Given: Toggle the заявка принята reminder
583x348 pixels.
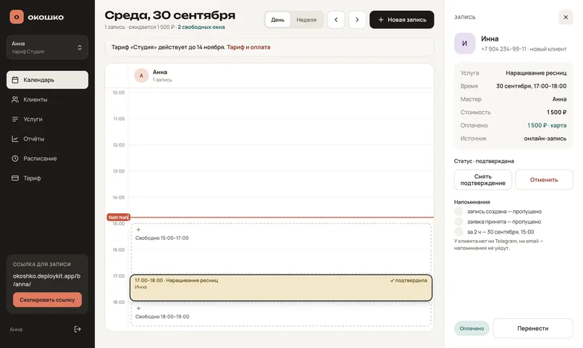Looking at the screenshot, I should (x=459, y=222).
